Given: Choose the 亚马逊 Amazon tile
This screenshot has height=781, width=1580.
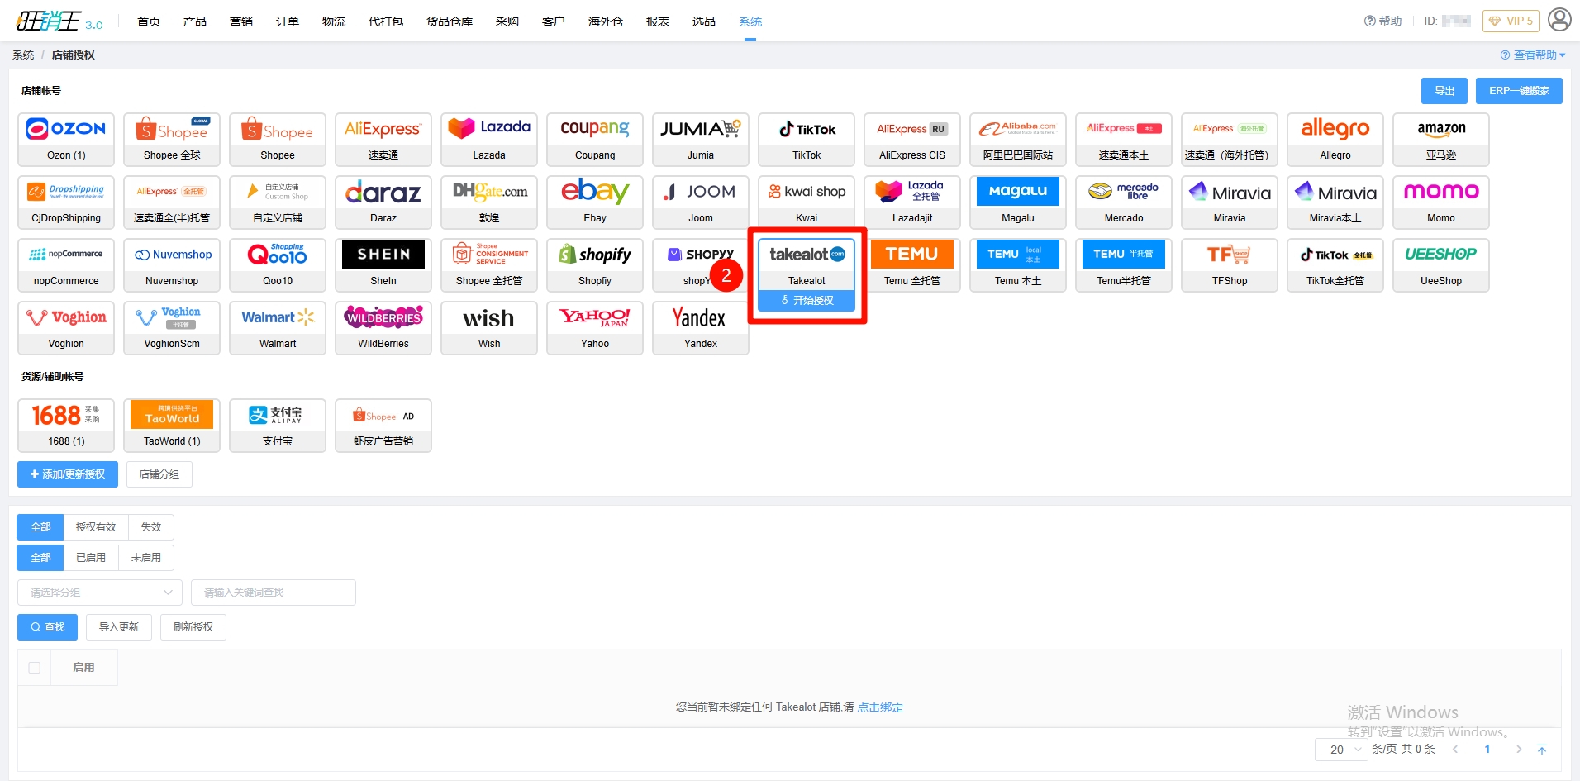Looking at the screenshot, I should (x=1441, y=140).
